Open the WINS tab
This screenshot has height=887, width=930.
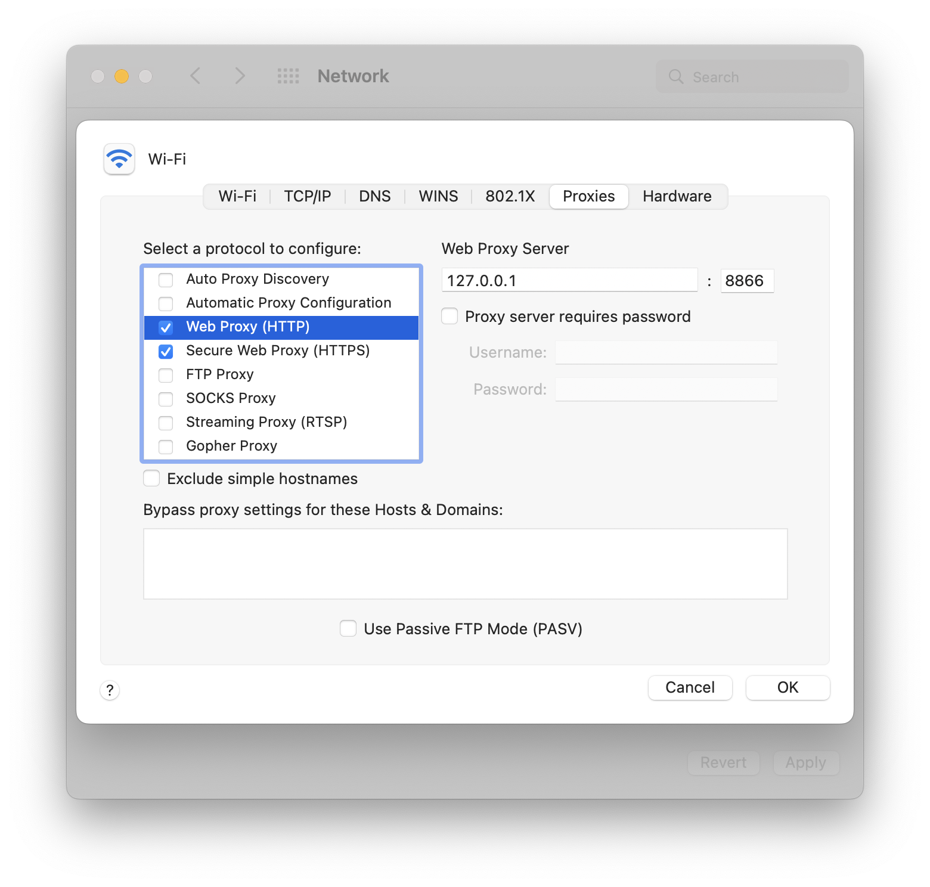[438, 196]
